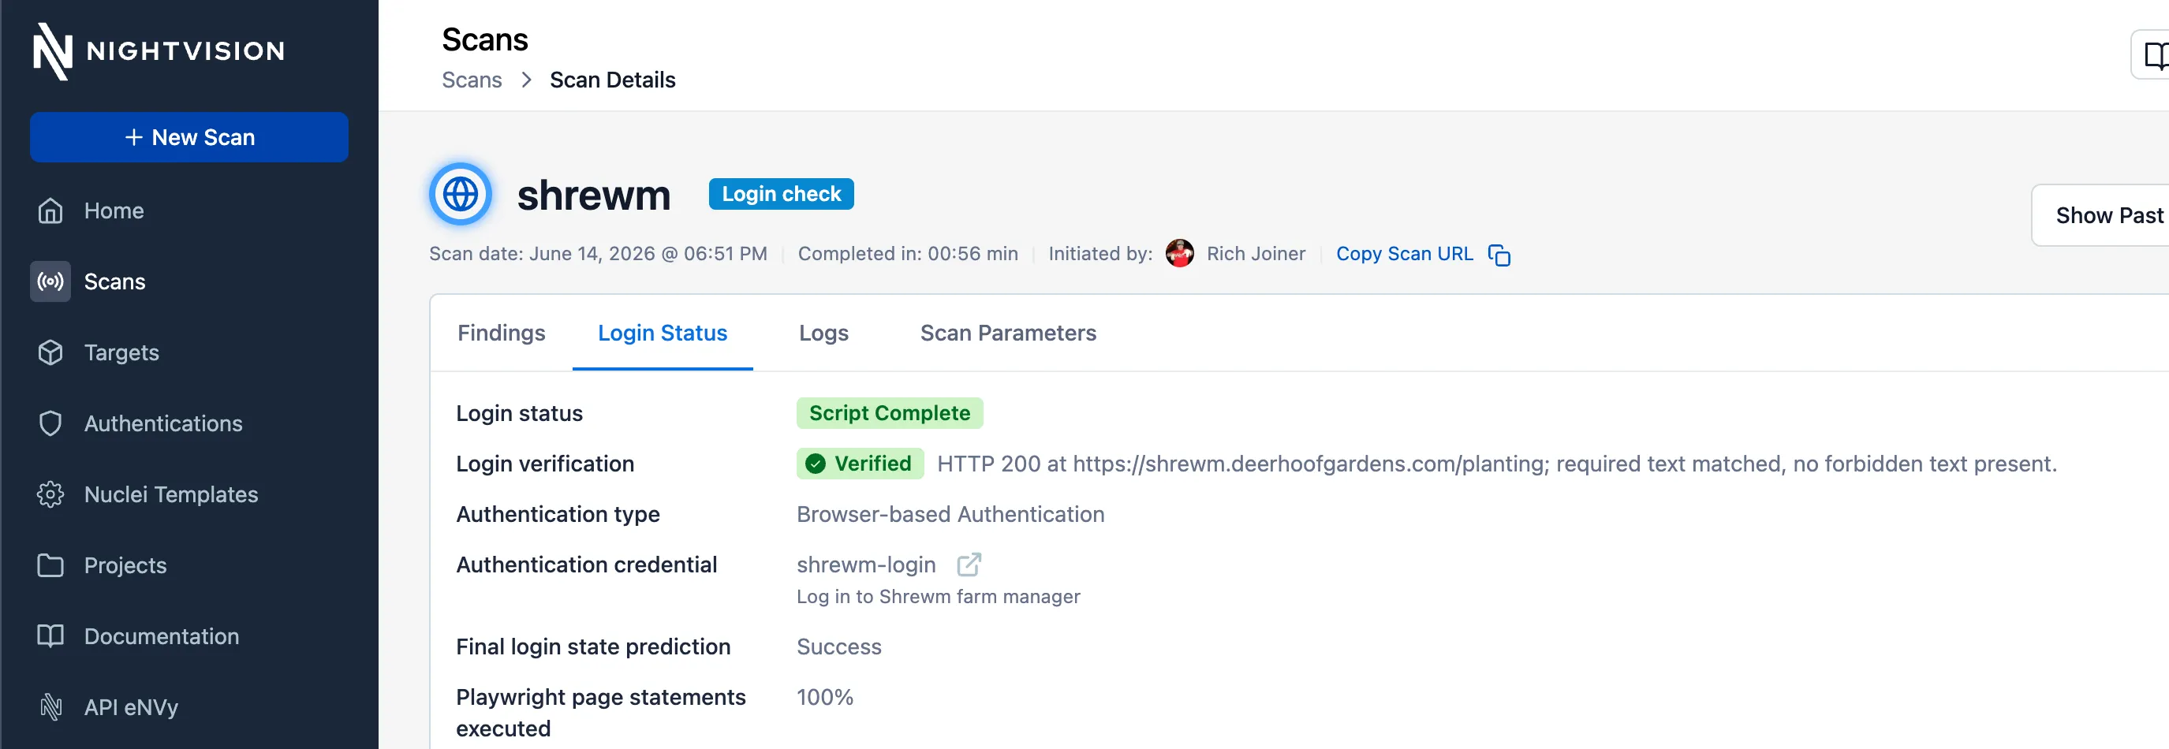The height and width of the screenshot is (749, 2169).
Task: Click the globe target icon beside shrewm
Action: (x=461, y=195)
